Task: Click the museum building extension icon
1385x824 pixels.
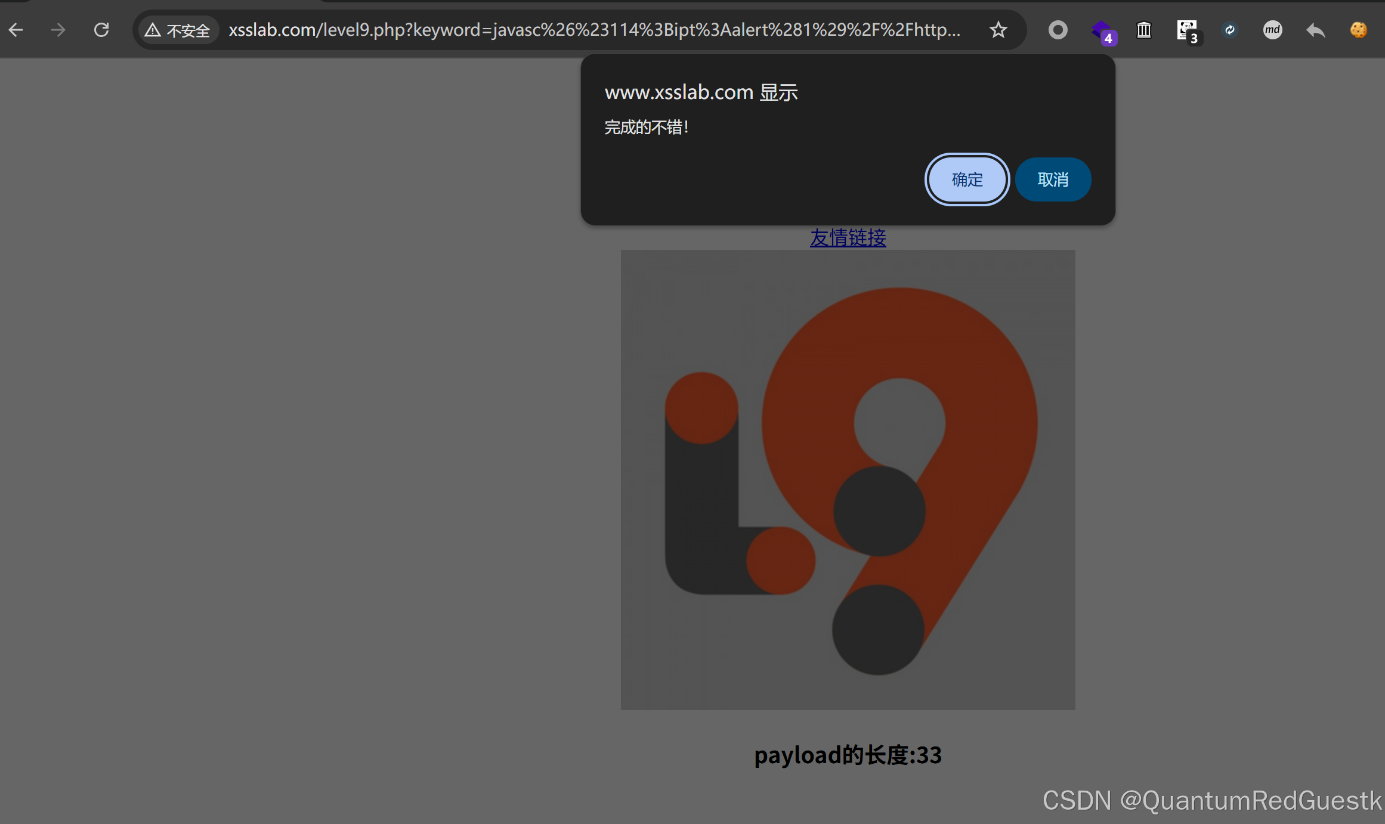Action: [1143, 30]
